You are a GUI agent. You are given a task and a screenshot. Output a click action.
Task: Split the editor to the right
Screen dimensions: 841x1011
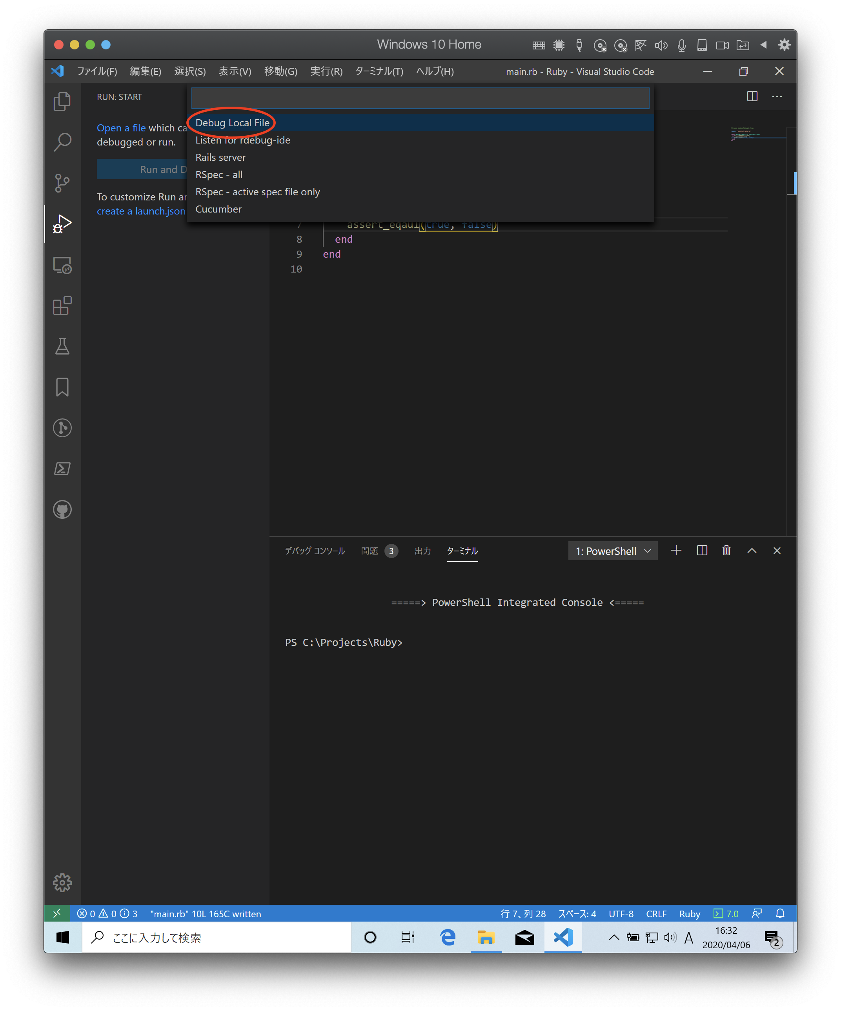pos(752,96)
